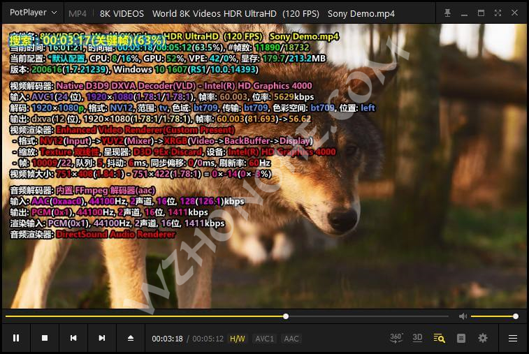Open the PotPlayer main menu dropdown

31,13
